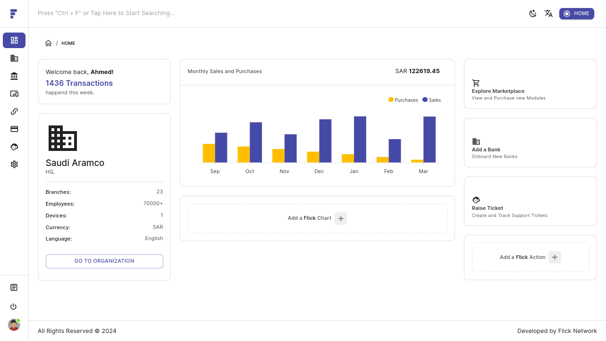Open the organization building icon in sidebar
The width and height of the screenshot is (606, 341).
pyautogui.click(x=14, y=58)
